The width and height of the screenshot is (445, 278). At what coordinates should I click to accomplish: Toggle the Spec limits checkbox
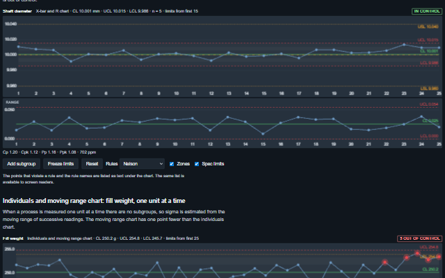[x=197, y=164]
